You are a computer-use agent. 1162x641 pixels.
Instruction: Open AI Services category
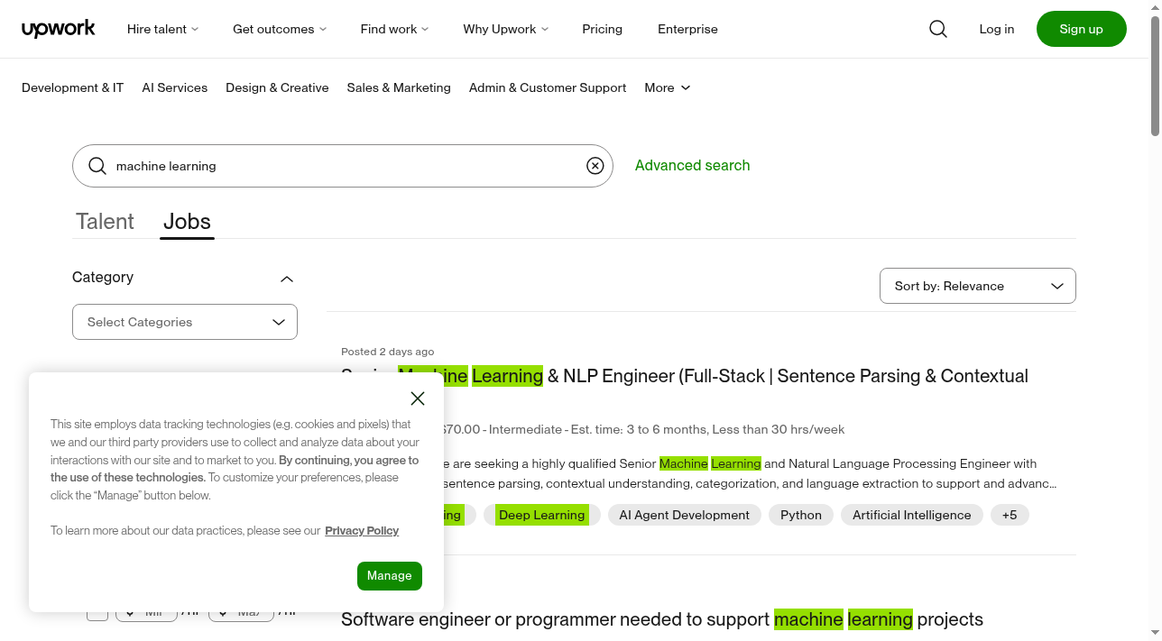[x=175, y=87]
